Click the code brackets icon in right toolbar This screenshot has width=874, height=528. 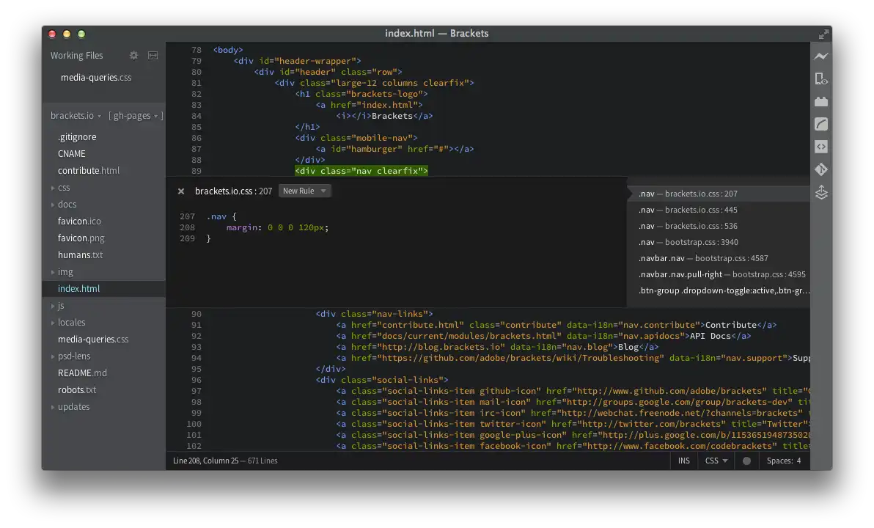(x=821, y=147)
